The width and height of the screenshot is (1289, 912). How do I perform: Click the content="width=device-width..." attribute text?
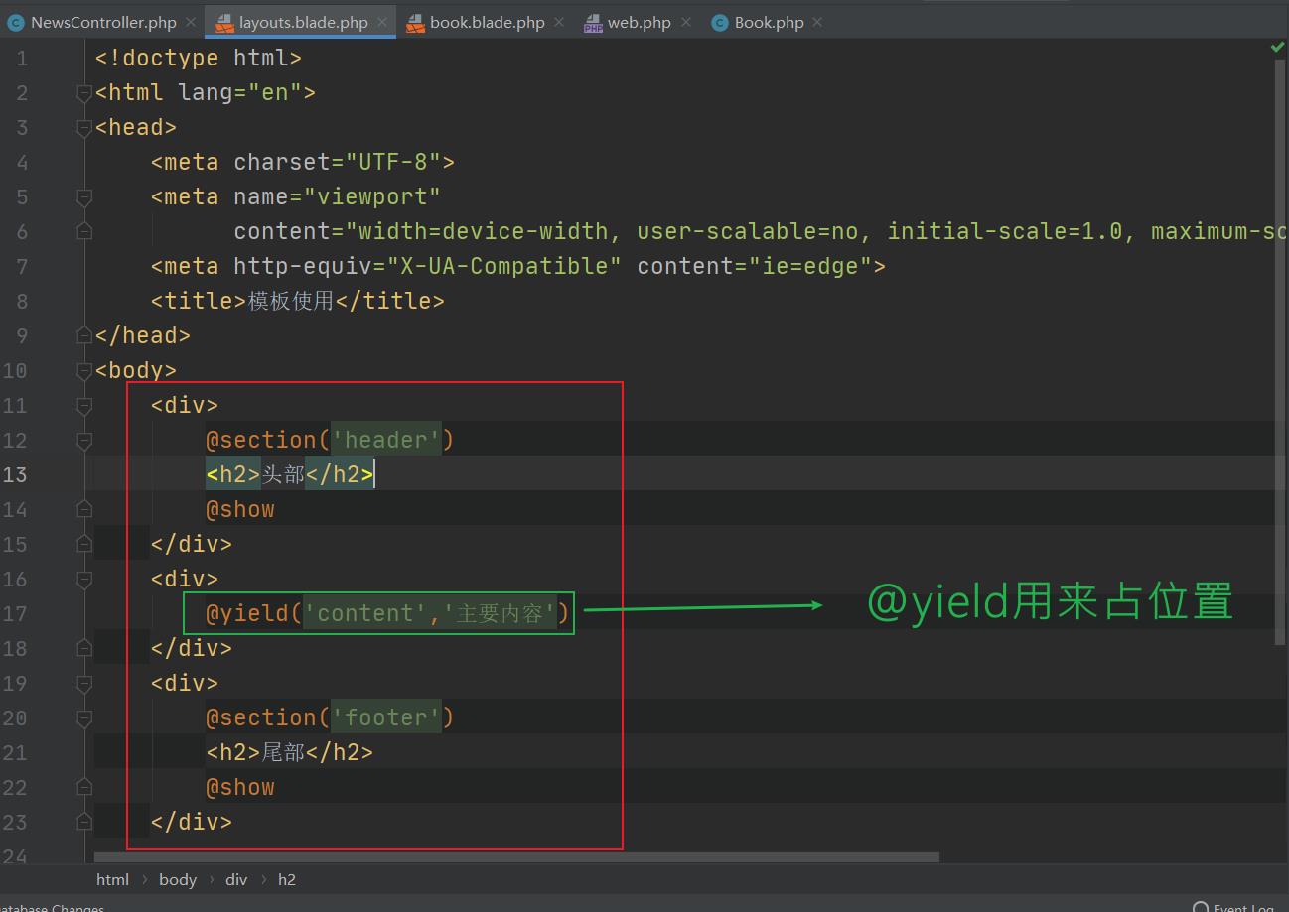(x=761, y=231)
